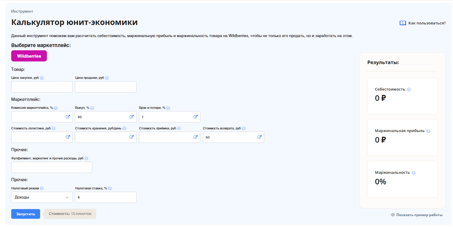Show example via Показать пример работы
Viewport: 453px width, 227px height.
(416, 215)
